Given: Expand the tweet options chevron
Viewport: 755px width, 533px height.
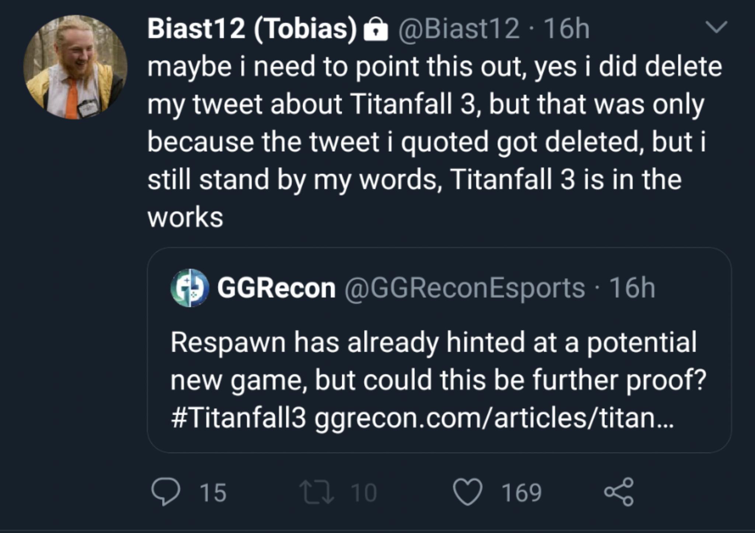Looking at the screenshot, I should (716, 27).
